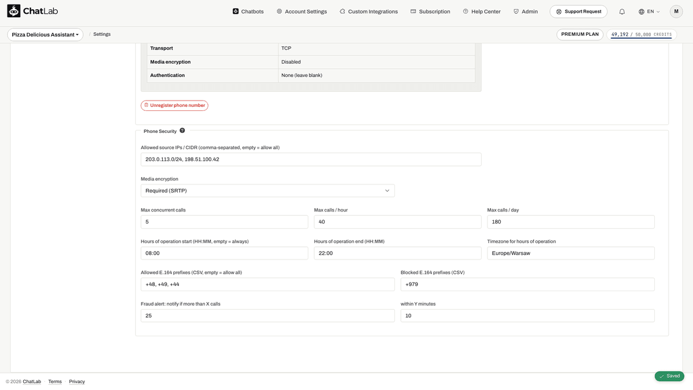Click the PREMIUM PLAN badge

(580, 35)
